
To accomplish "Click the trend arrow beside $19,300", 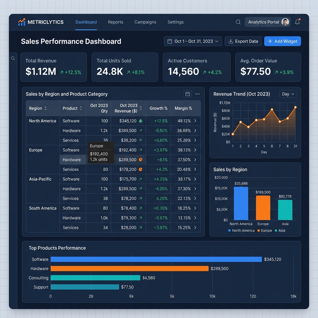I will [x=141, y=218].
